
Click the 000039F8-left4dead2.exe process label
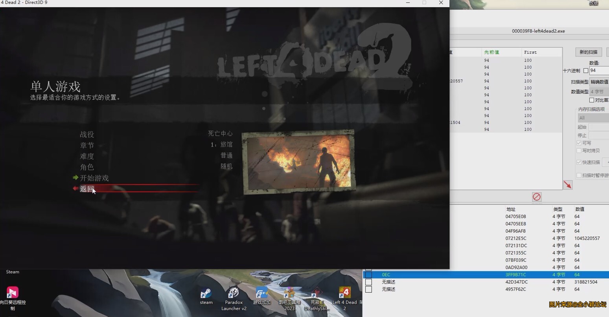(x=538, y=31)
